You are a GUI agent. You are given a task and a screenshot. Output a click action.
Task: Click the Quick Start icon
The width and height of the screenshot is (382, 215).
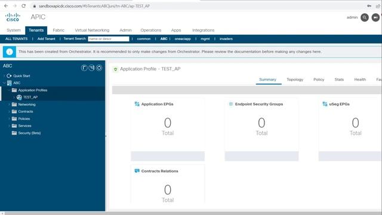[10, 76]
